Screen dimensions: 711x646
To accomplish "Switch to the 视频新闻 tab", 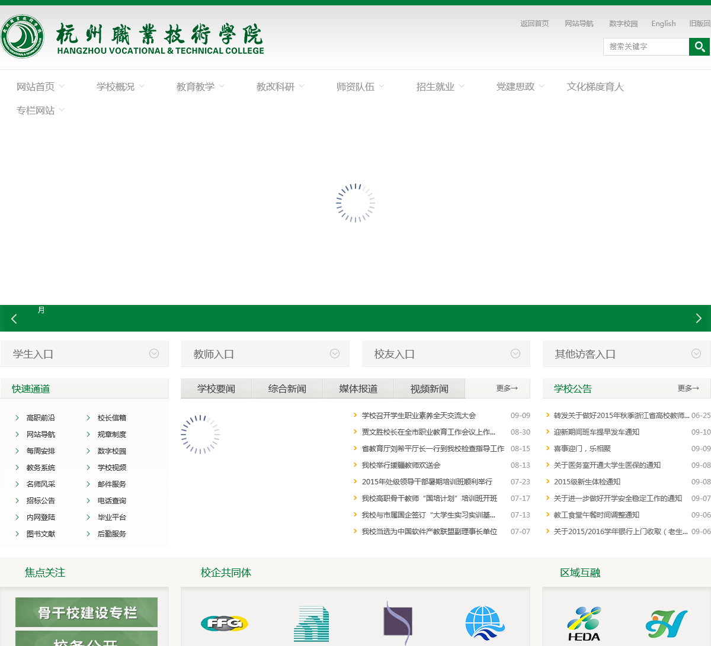I will coord(429,388).
